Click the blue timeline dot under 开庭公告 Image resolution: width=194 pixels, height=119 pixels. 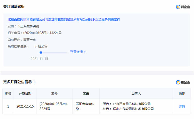pyautogui.click(x=41, y=52)
